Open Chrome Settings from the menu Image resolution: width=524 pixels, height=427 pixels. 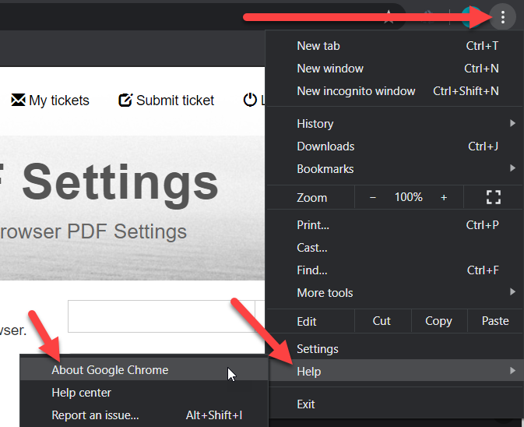[318, 348]
